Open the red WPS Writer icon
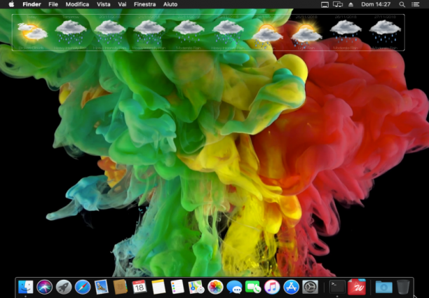 [x=357, y=287]
